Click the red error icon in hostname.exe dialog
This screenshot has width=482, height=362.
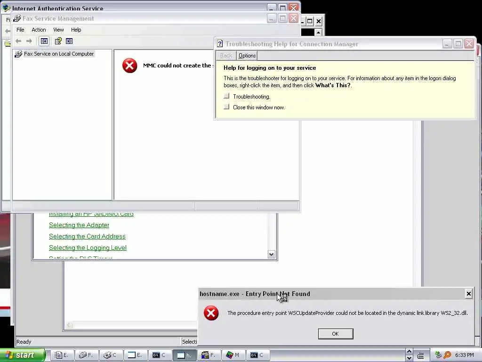(x=211, y=313)
